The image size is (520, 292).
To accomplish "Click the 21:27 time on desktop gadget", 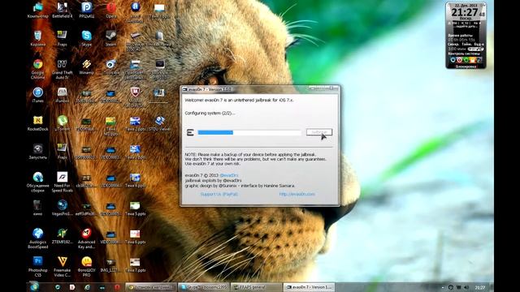I will (x=465, y=13).
